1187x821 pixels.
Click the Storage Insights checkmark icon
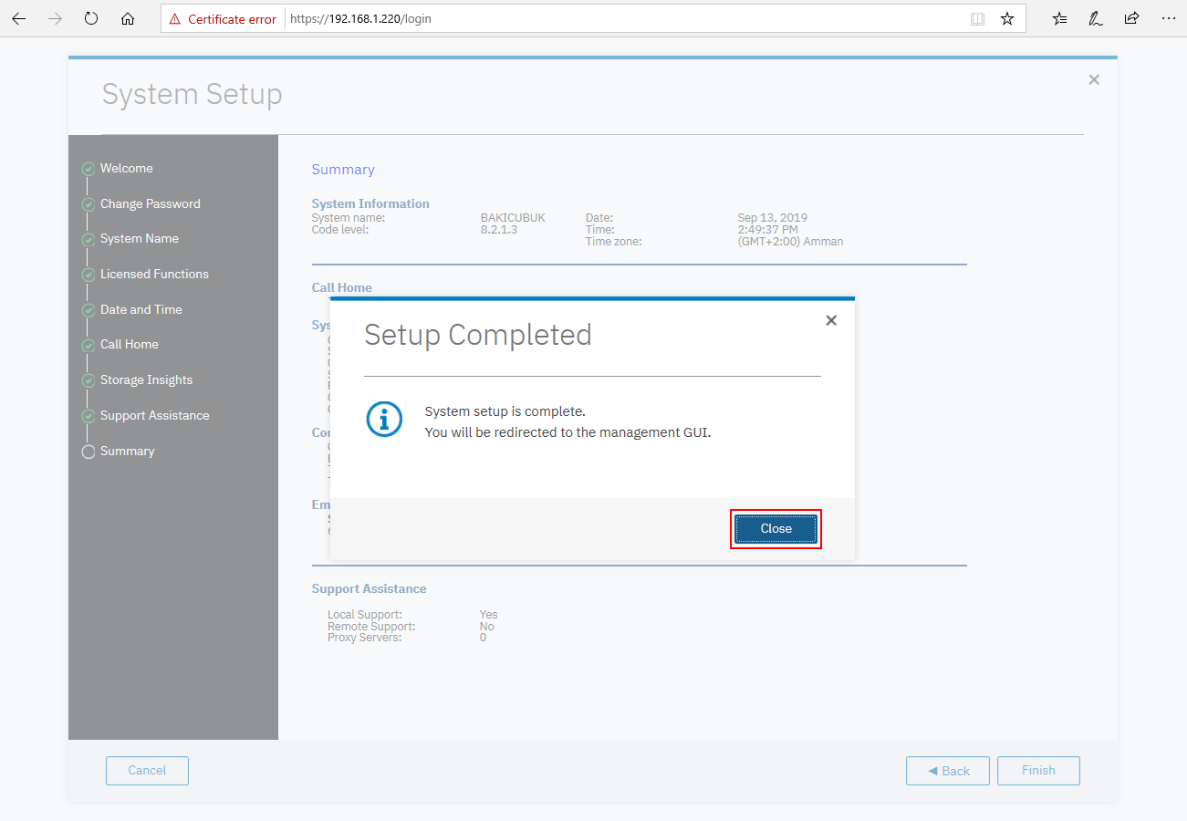point(89,380)
